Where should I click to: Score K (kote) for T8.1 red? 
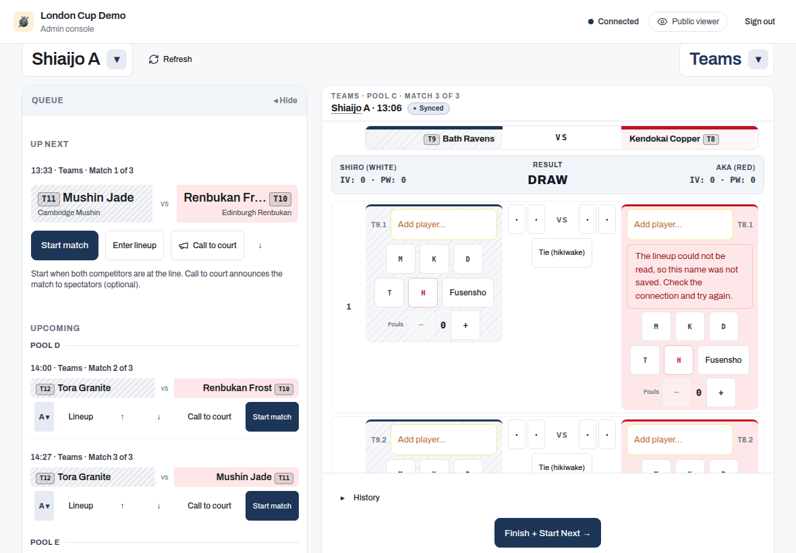click(x=690, y=326)
